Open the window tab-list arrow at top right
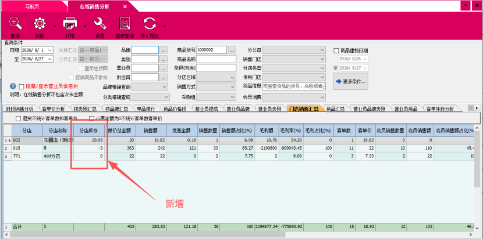Image resolution: width=483 pixels, height=239 pixels. [466, 6]
